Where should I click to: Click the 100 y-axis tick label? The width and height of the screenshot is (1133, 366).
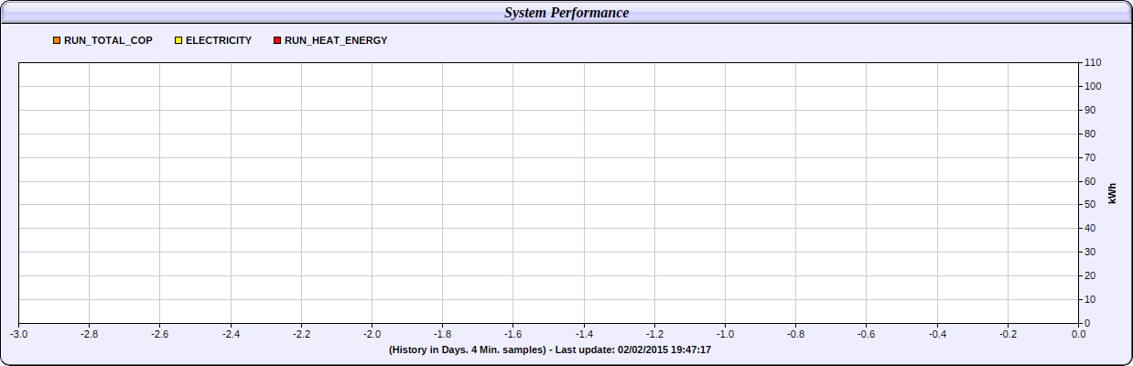[1093, 86]
